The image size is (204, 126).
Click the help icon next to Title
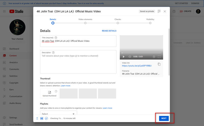click(56, 38)
